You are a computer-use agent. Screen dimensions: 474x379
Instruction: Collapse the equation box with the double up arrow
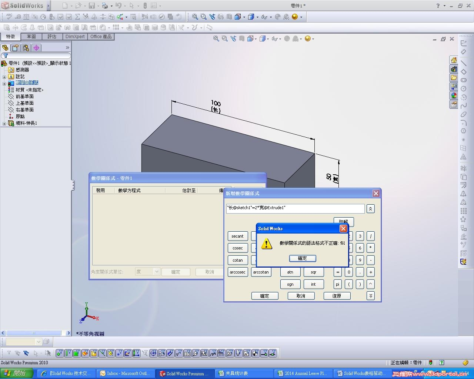tap(370, 209)
